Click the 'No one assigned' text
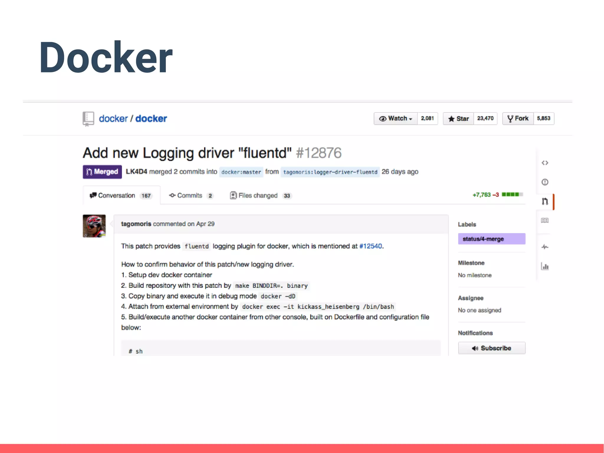This screenshot has height=453, width=604. (x=480, y=310)
